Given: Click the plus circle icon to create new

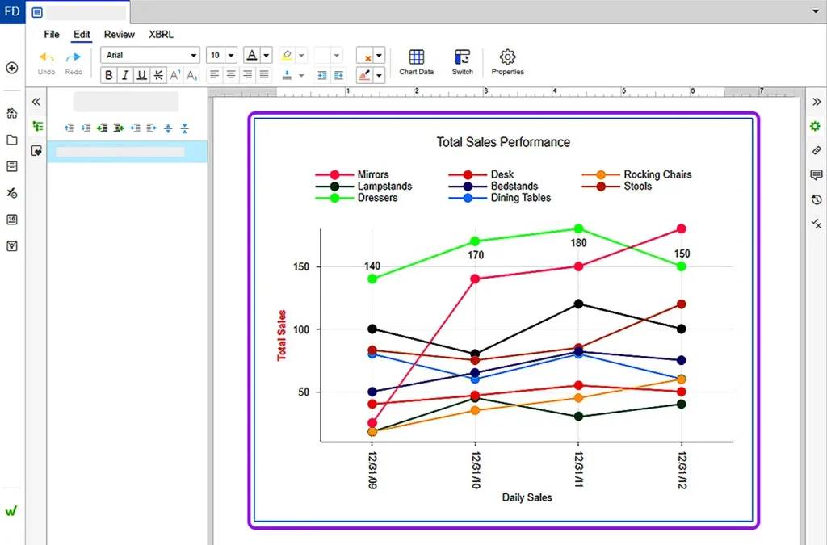Looking at the screenshot, I should tap(12, 68).
